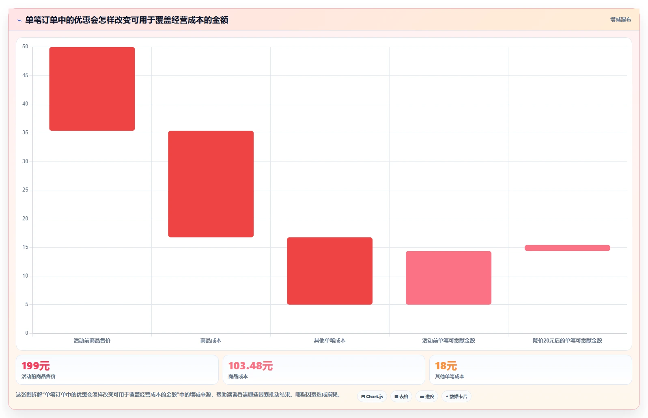Click the 103.48元 data card

point(324,370)
